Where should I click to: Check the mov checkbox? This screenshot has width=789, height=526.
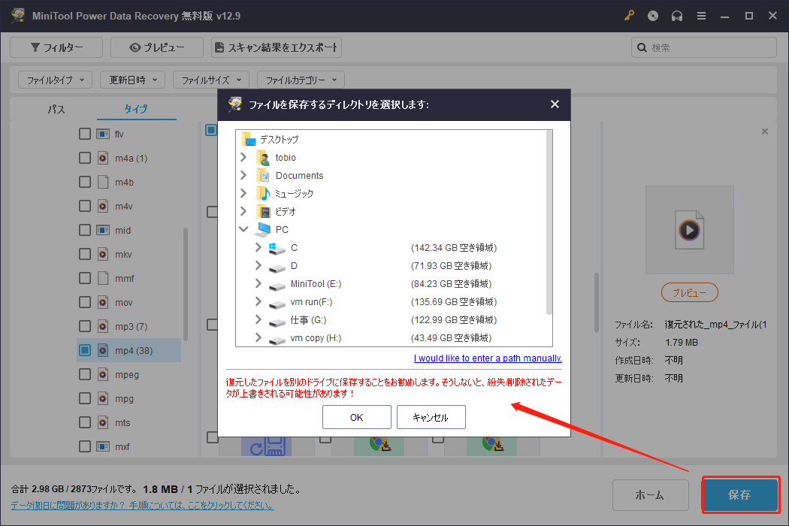(x=85, y=302)
